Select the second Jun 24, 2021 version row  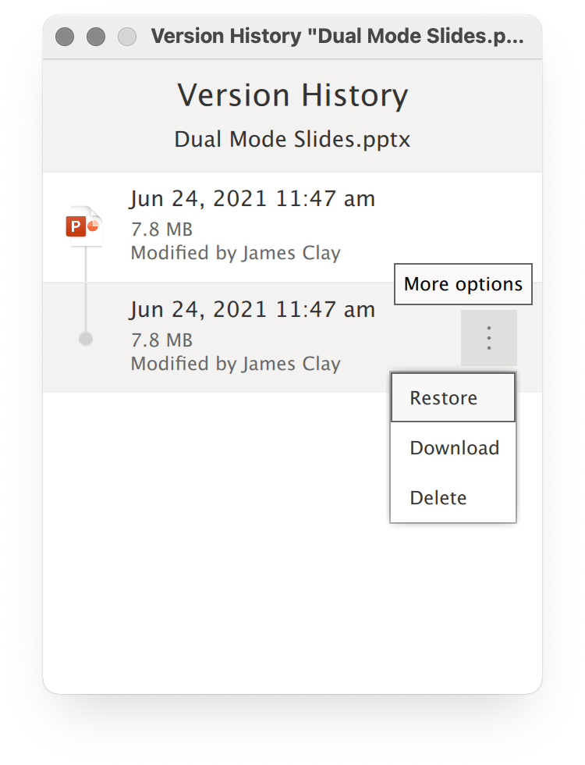(x=292, y=337)
